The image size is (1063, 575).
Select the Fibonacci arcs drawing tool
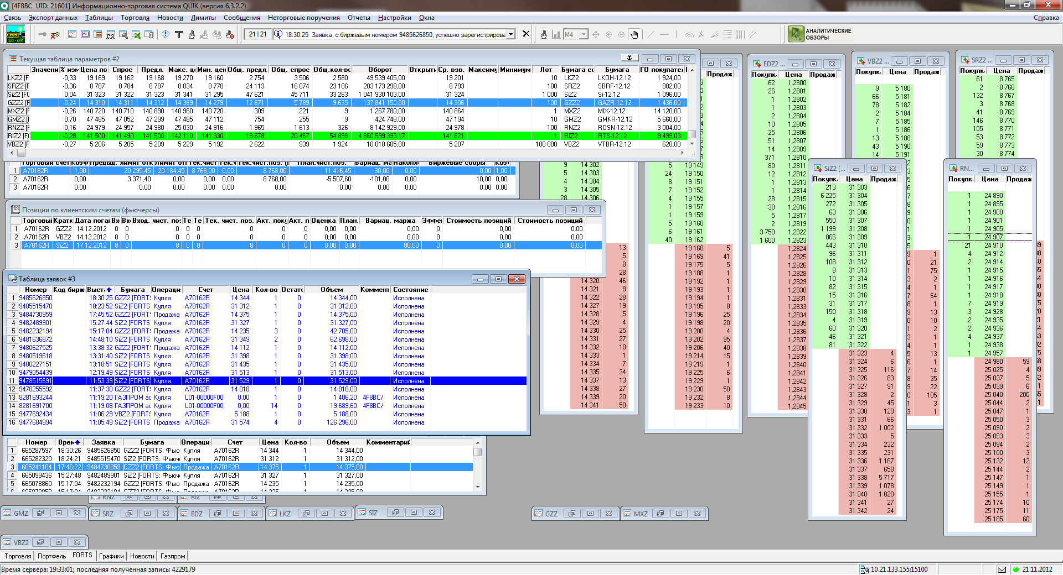689,34
